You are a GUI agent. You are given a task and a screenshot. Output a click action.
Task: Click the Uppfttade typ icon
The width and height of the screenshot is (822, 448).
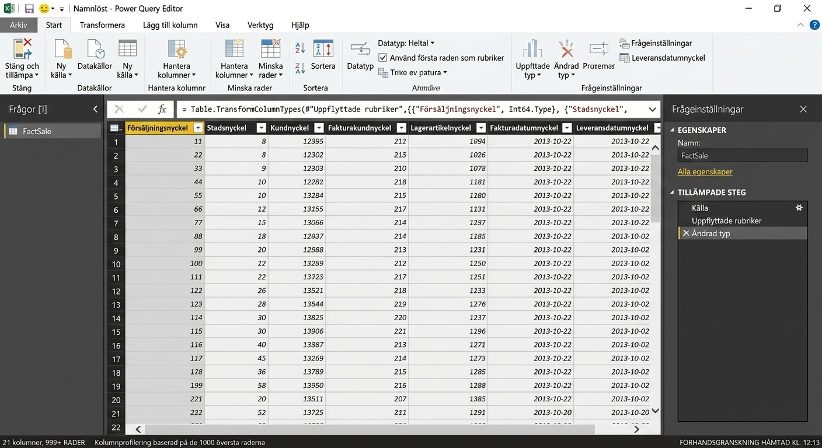point(532,49)
